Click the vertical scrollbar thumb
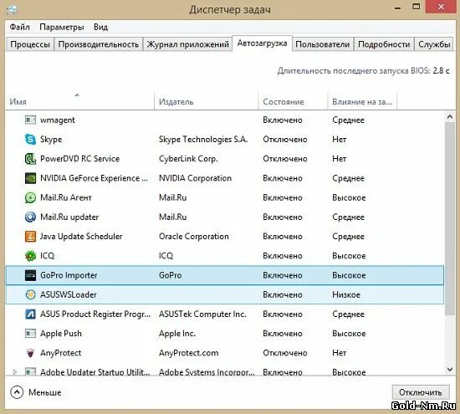Screen dimensions: 460x414 tap(449, 219)
